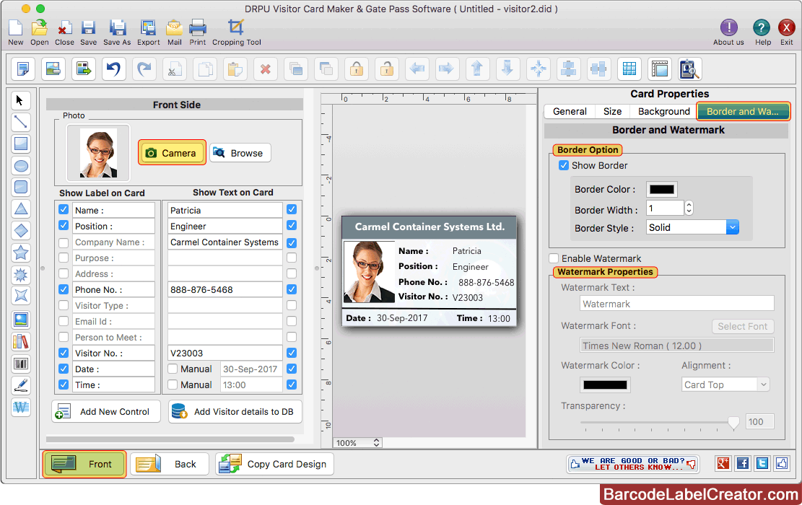Select the Line drawing tool
Screen dimensions: 802x505
(20, 122)
